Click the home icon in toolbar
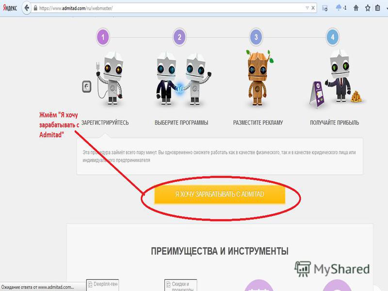 [356, 8]
